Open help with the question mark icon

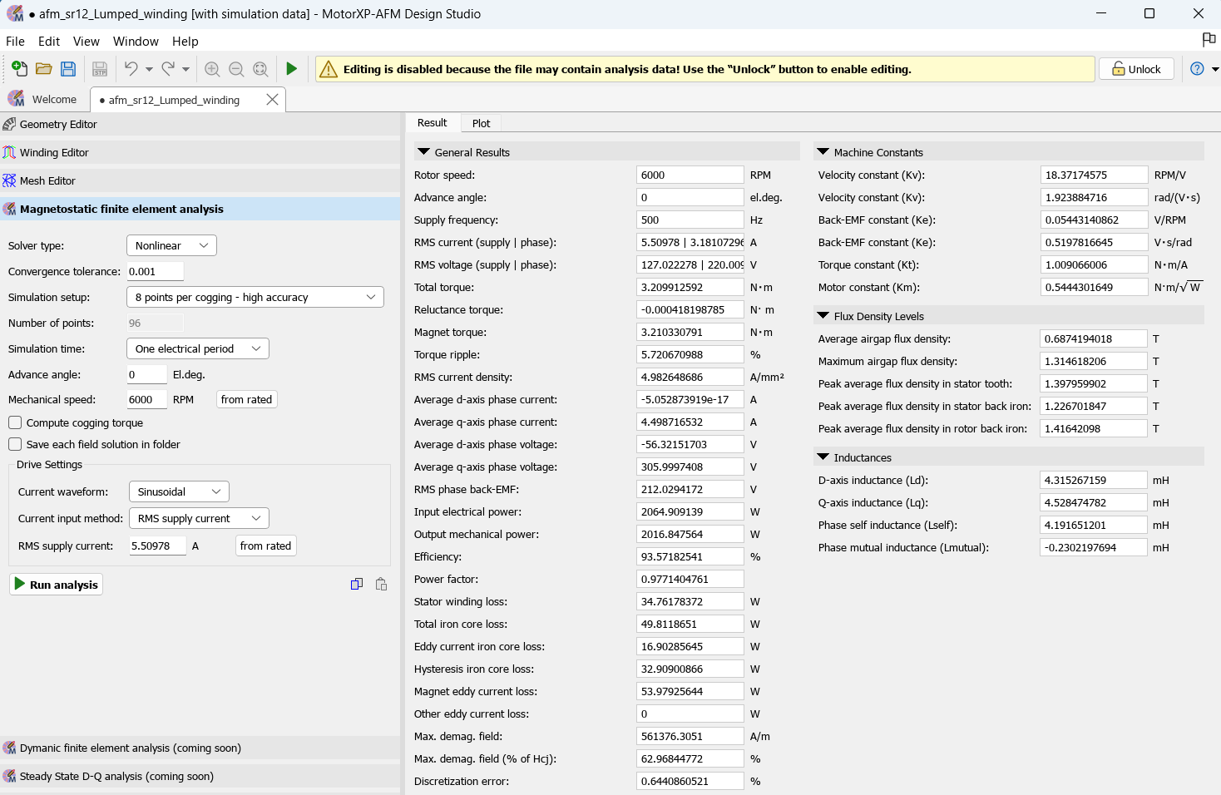(x=1197, y=69)
